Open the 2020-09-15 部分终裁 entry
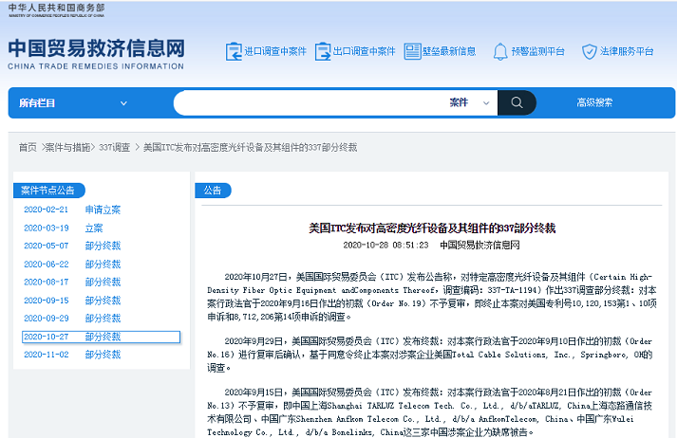 tap(72, 300)
